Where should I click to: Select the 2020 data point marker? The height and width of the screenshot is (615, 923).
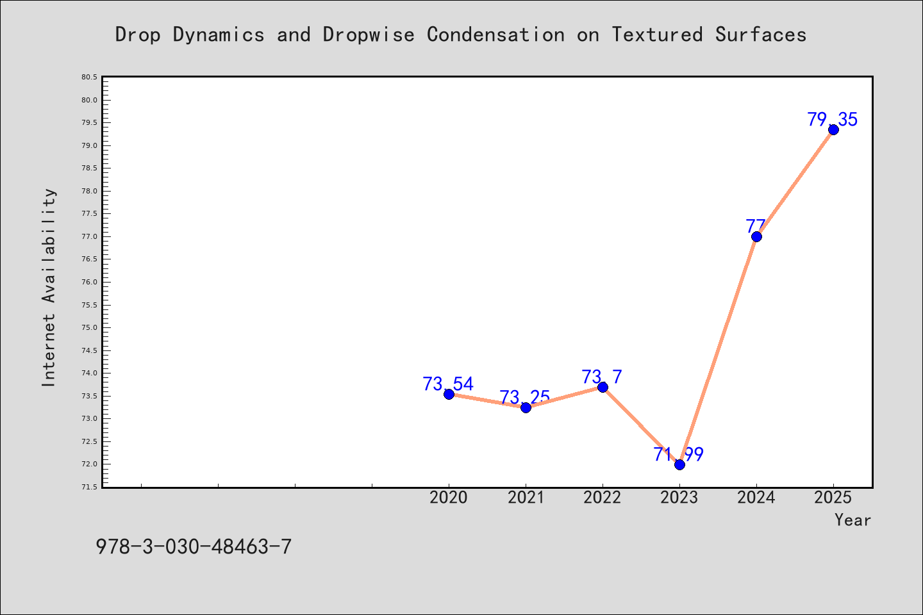(449, 394)
